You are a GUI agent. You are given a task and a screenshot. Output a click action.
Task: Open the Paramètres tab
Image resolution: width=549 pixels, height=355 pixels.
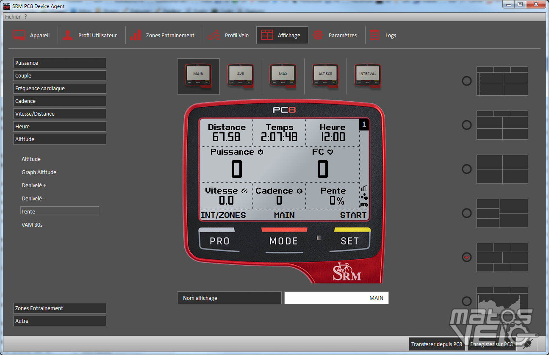pos(335,35)
